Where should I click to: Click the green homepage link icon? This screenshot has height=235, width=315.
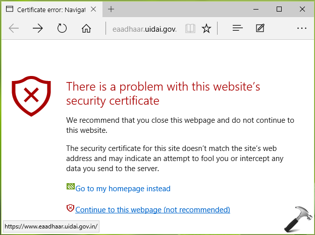tap(71, 187)
